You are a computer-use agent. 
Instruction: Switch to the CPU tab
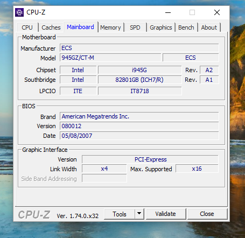(x=27, y=27)
